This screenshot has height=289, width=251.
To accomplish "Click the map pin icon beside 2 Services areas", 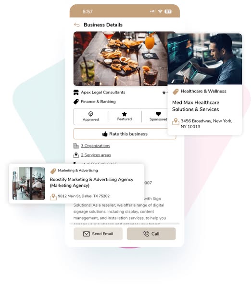I will 76,155.
